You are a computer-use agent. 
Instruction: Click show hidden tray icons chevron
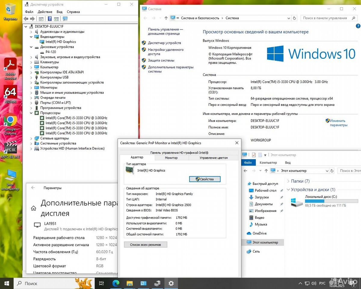point(300,283)
